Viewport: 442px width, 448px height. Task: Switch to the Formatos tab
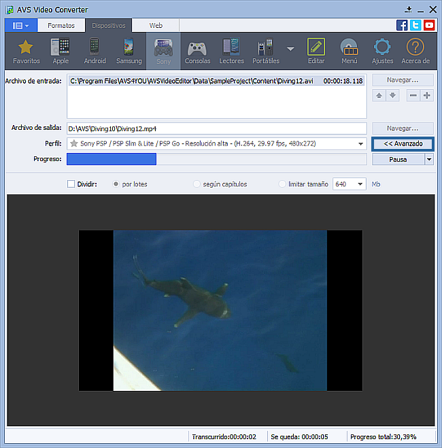click(61, 25)
